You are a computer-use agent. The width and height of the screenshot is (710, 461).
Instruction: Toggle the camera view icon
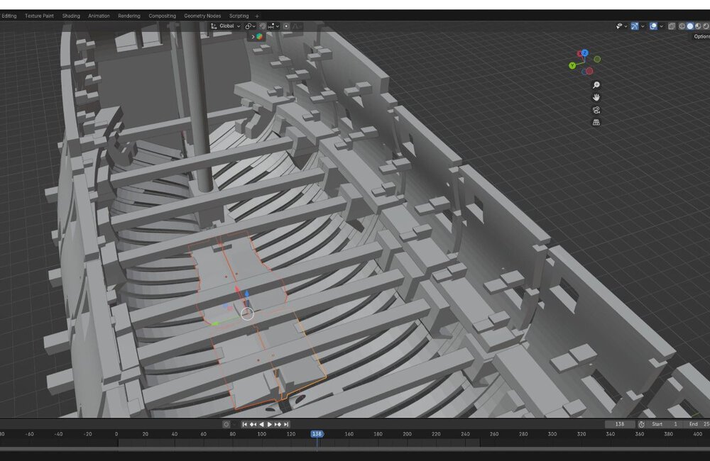pos(596,110)
